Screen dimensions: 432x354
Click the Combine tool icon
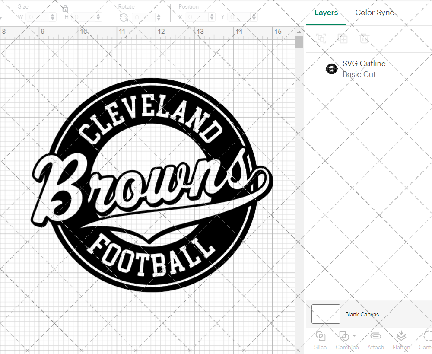coord(344,336)
